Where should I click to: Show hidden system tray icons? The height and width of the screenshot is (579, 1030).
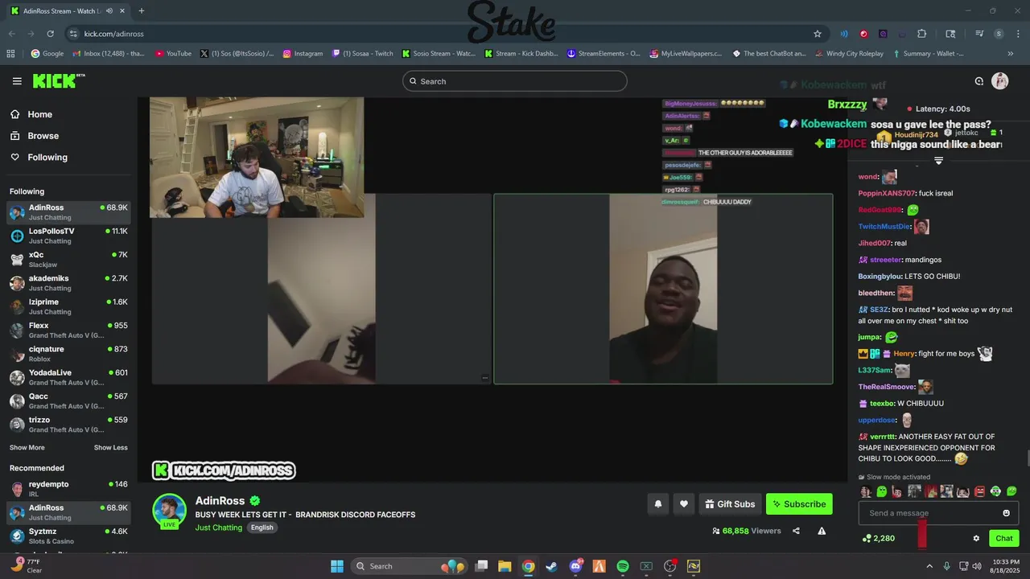click(x=929, y=566)
